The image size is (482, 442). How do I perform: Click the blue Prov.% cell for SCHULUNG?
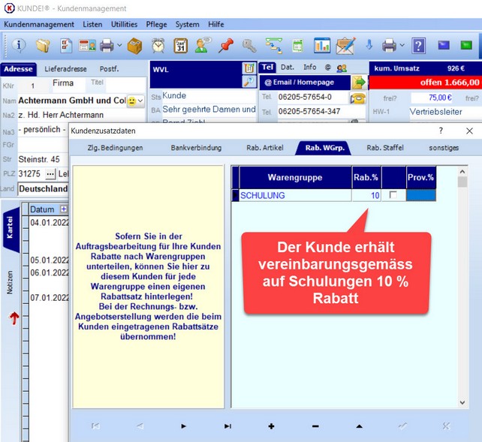[421, 195]
